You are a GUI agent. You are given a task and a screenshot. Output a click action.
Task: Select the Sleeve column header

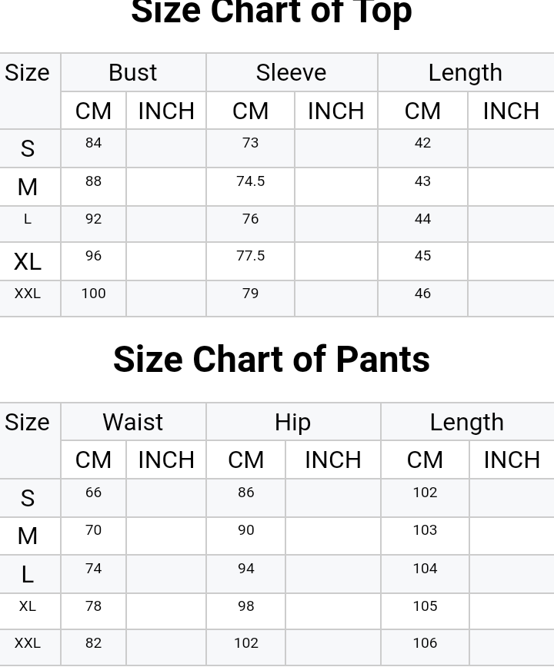coord(291,73)
